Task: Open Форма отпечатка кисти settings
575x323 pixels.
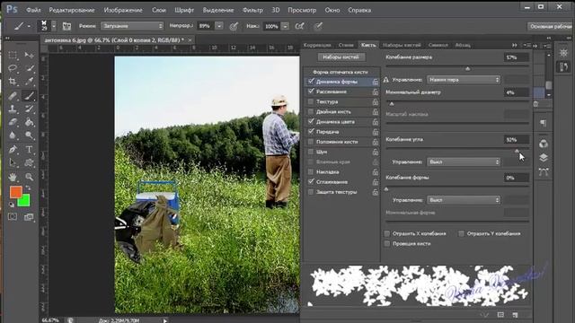Action: coord(341,72)
